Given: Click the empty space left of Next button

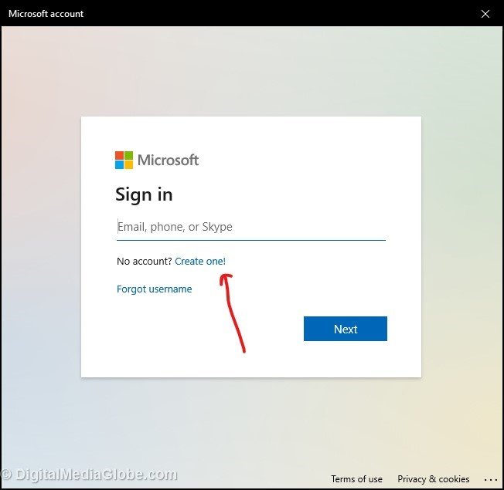Looking at the screenshot, I should 193,329.
